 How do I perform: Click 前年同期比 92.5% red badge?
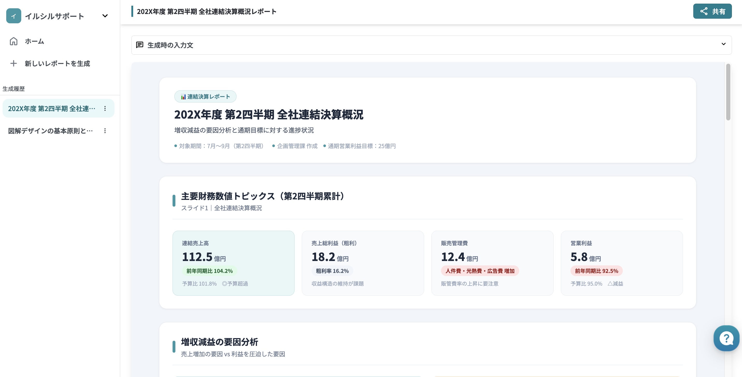(x=597, y=271)
